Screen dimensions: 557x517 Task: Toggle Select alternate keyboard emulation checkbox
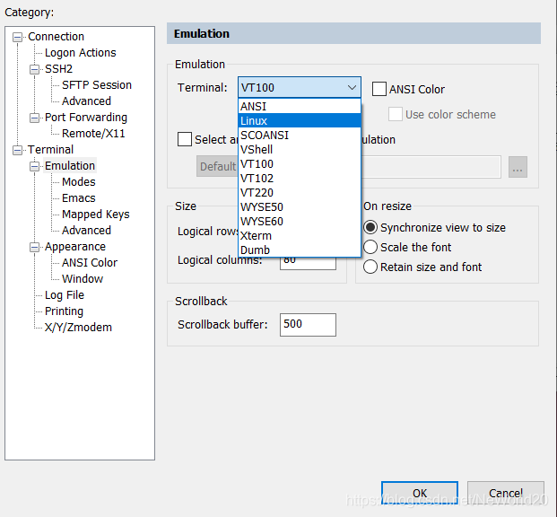pos(185,139)
